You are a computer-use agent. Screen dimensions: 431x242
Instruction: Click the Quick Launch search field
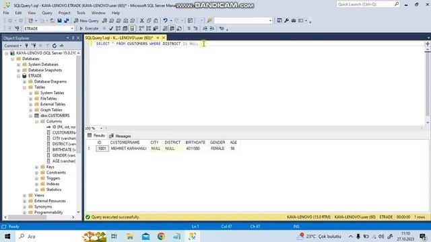(x=368, y=5)
